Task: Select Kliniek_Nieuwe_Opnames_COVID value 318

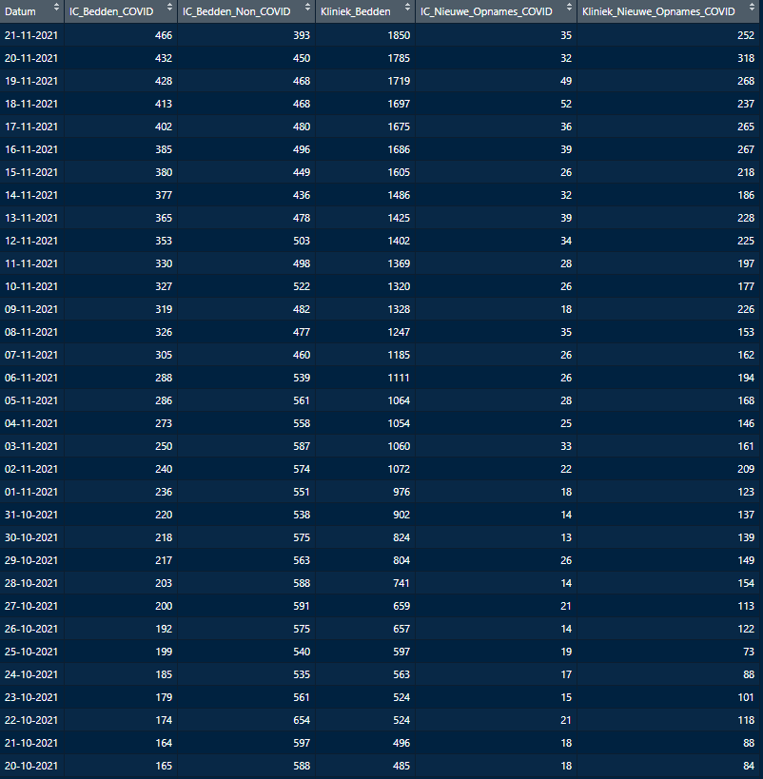Action: [746, 58]
